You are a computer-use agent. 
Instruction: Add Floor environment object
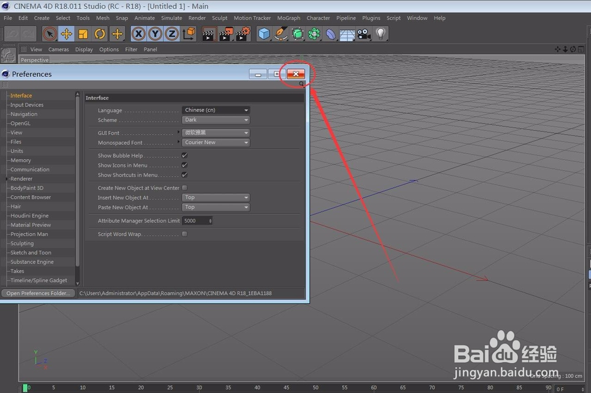(347, 34)
